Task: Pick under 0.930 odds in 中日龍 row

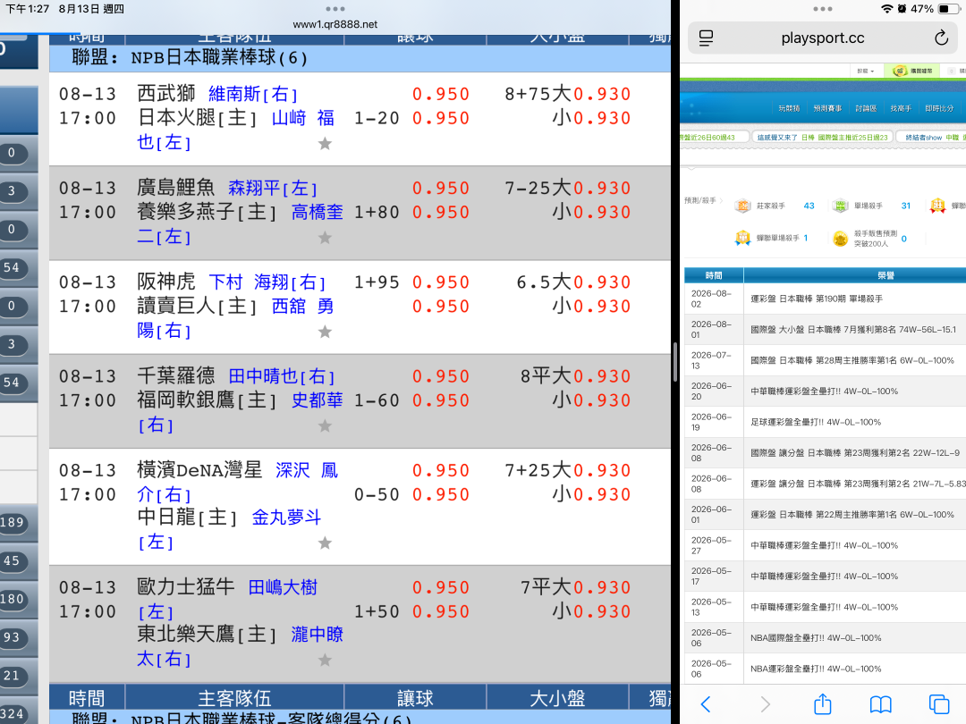Action: tap(602, 494)
